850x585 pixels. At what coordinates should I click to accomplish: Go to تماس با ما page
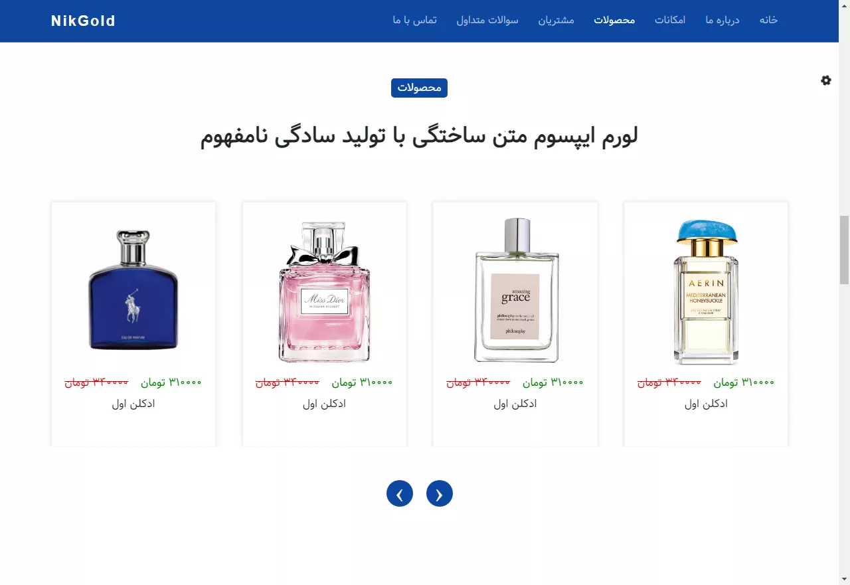(415, 20)
